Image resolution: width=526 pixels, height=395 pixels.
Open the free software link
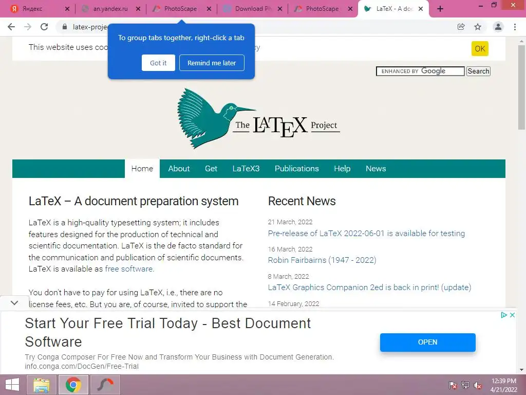[129, 269]
